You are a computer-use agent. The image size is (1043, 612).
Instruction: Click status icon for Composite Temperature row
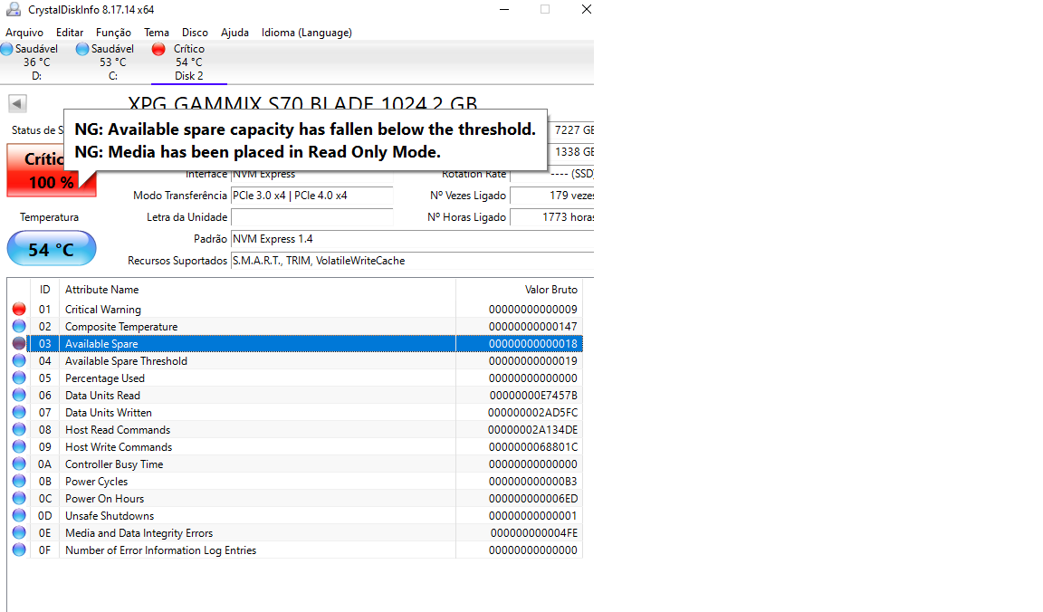[x=19, y=327]
